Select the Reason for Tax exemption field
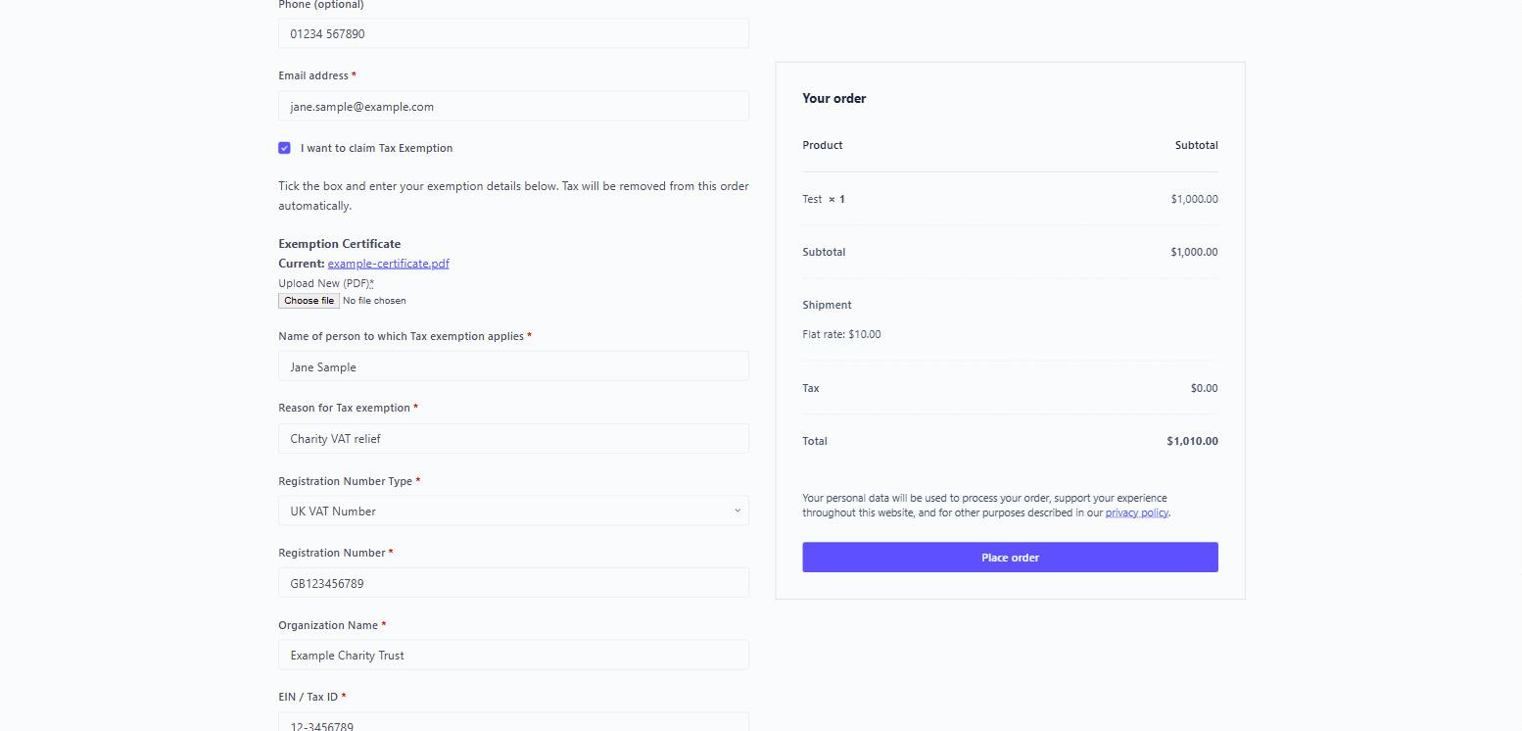This screenshot has height=731, width=1522. coord(513,438)
